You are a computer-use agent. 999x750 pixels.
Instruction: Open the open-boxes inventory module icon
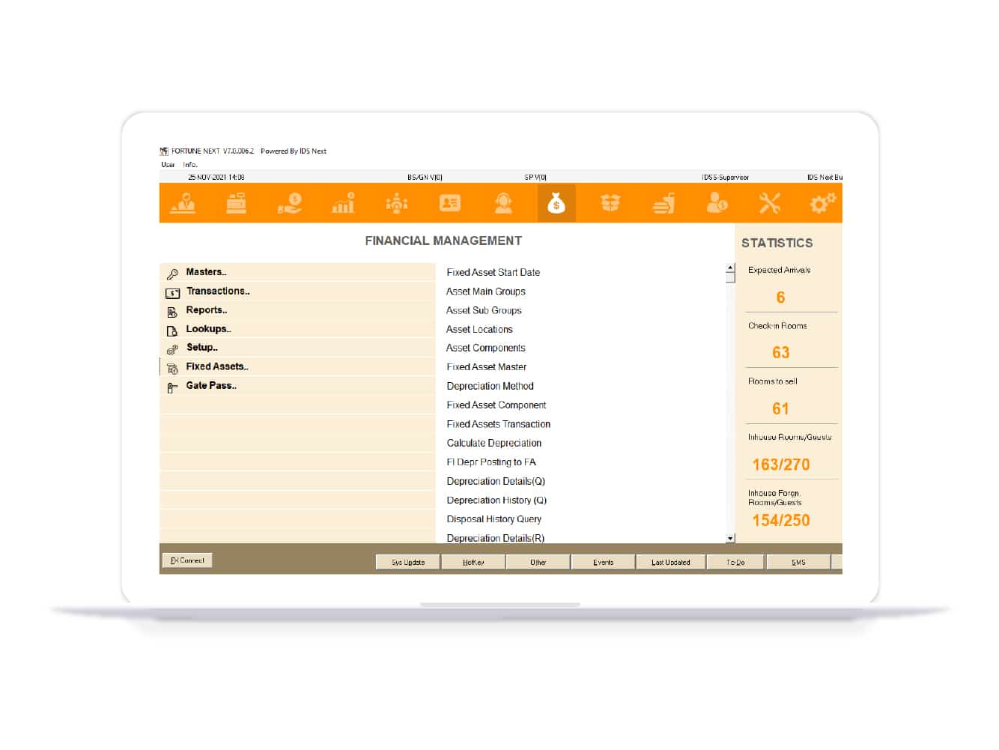(x=610, y=203)
